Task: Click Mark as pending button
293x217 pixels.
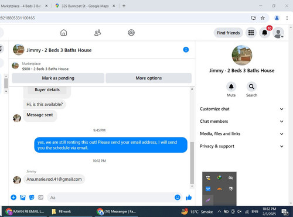Action: tap(58, 78)
